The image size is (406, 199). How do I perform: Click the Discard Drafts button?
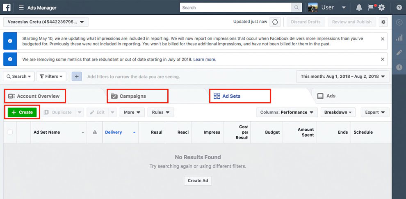tap(306, 22)
